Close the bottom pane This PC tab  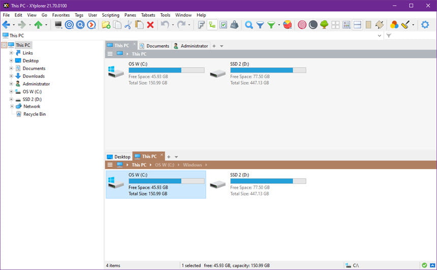click(x=162, y=154)
